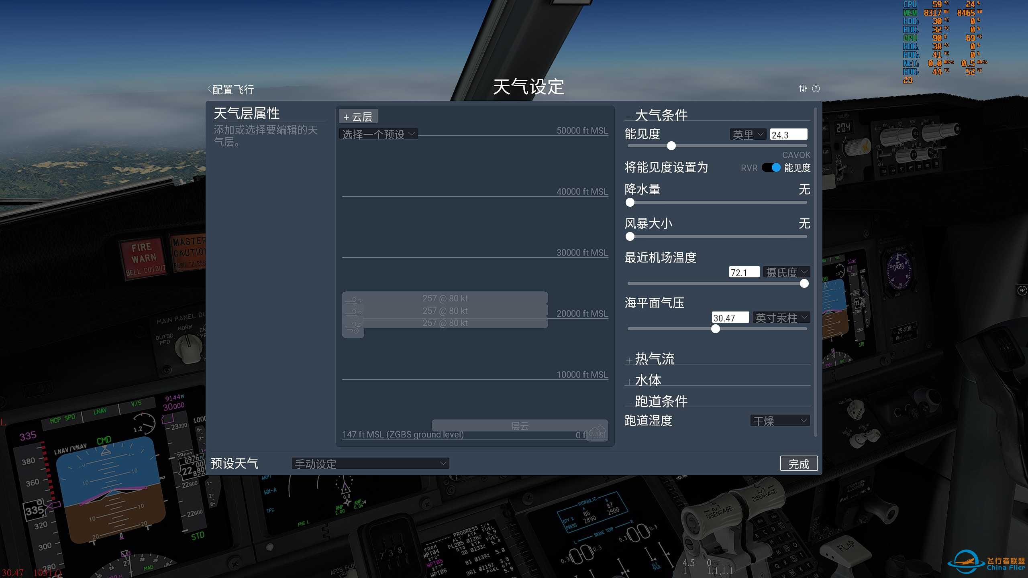
Task: Select the middle 257 @ 80 kt wind layer
Action: (445, 311)
